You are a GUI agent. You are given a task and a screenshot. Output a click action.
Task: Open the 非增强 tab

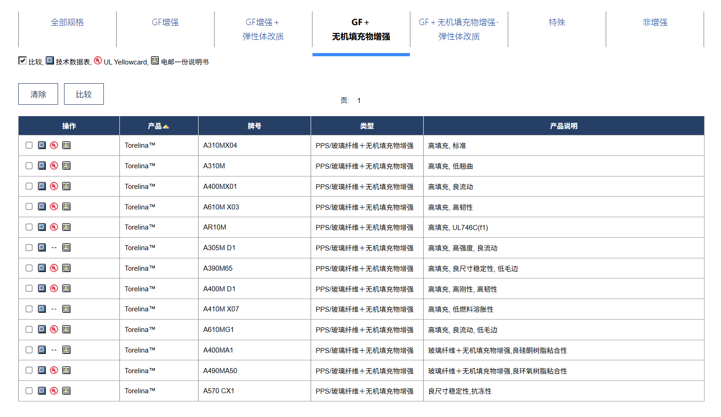(655, 22)
